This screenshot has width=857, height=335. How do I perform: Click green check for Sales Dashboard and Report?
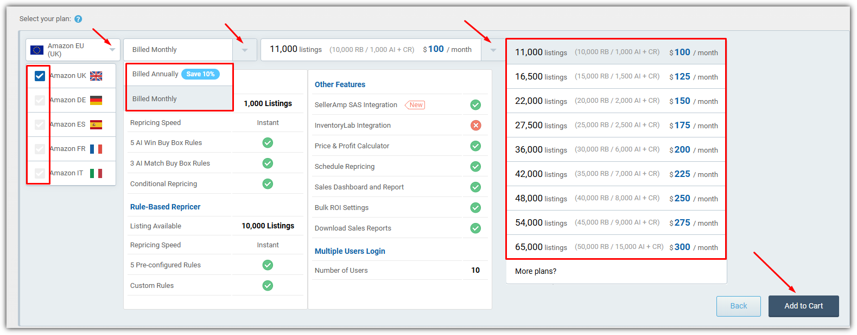click(x=475, y=187)
